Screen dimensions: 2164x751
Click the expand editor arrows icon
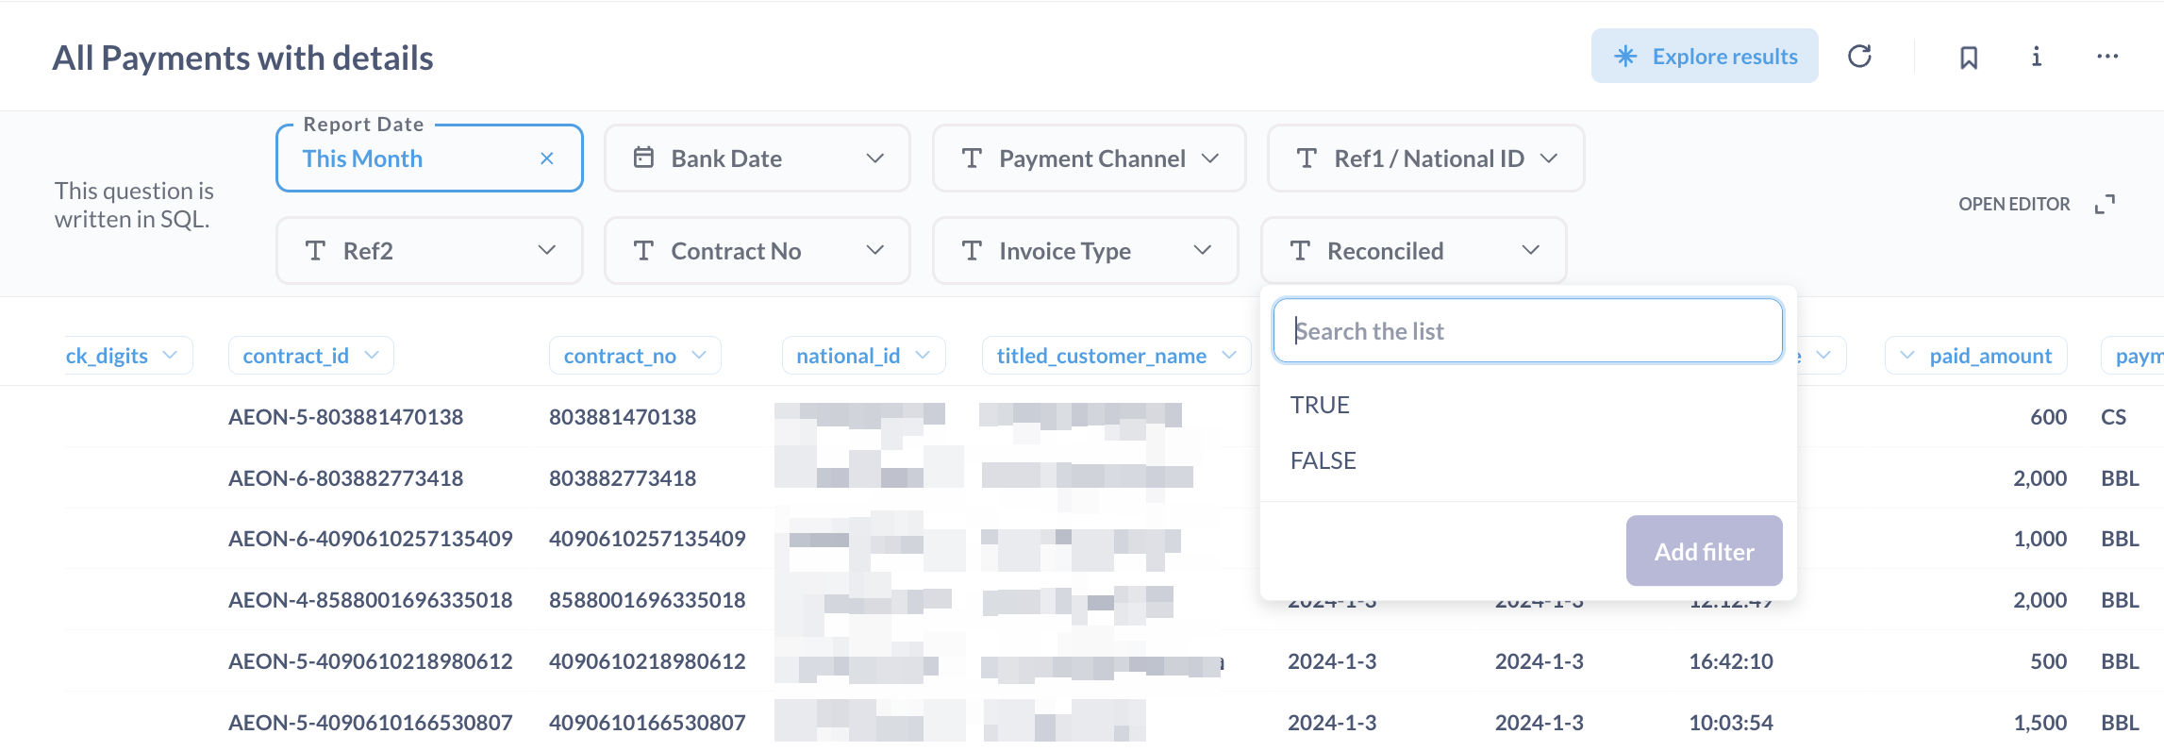coord(2105,204)
